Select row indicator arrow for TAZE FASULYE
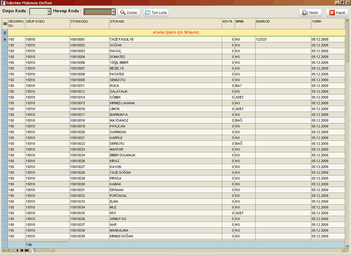351x255 pixels. coord(5,40)
